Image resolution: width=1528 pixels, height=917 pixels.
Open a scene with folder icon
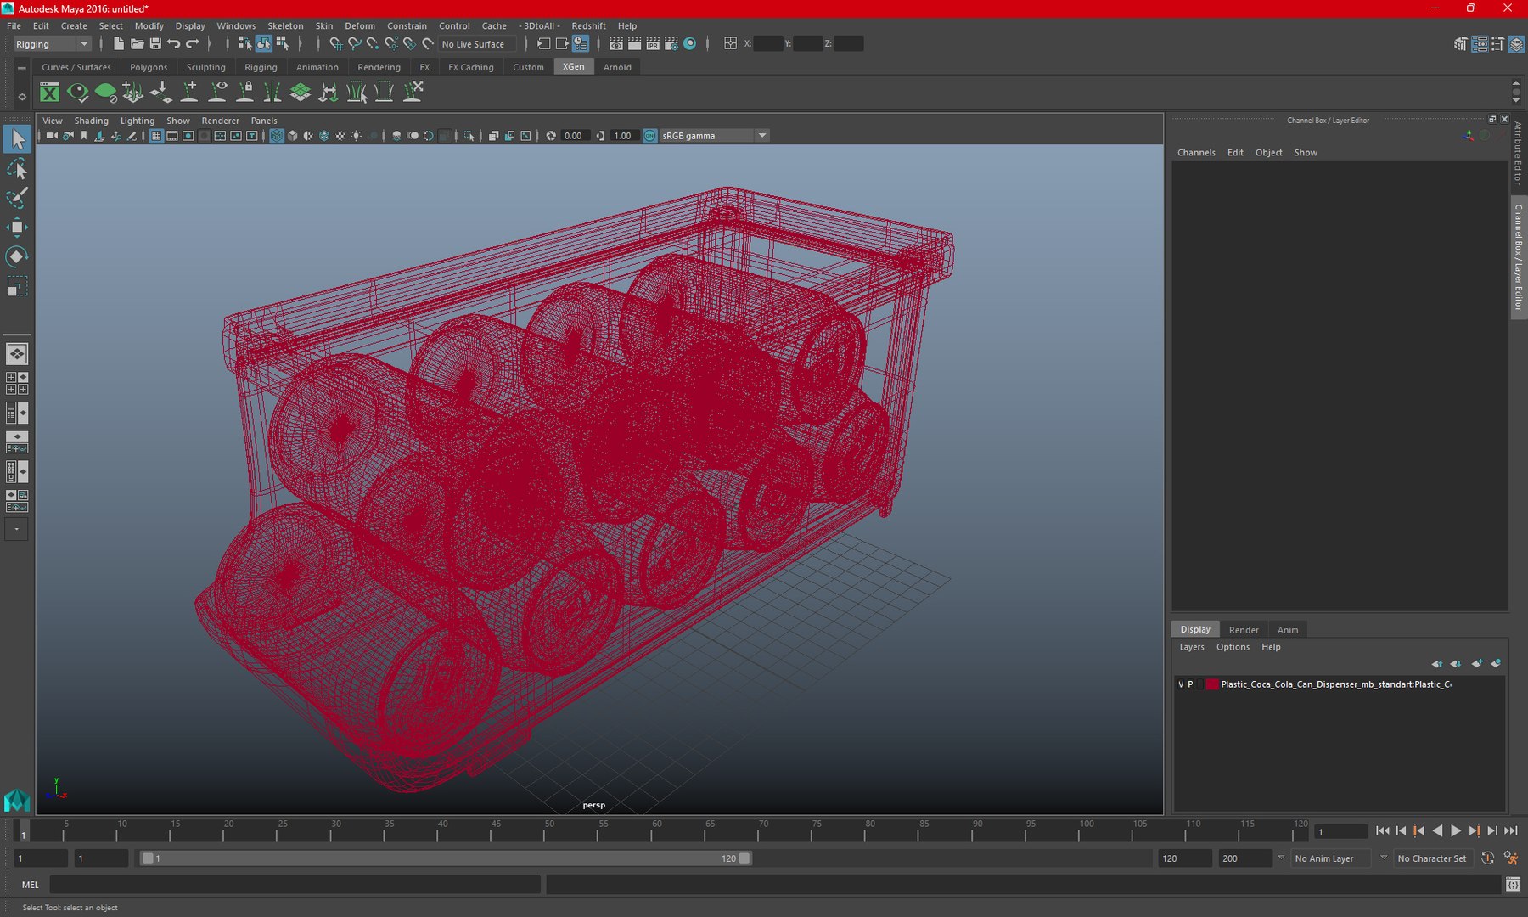point(137,43)
